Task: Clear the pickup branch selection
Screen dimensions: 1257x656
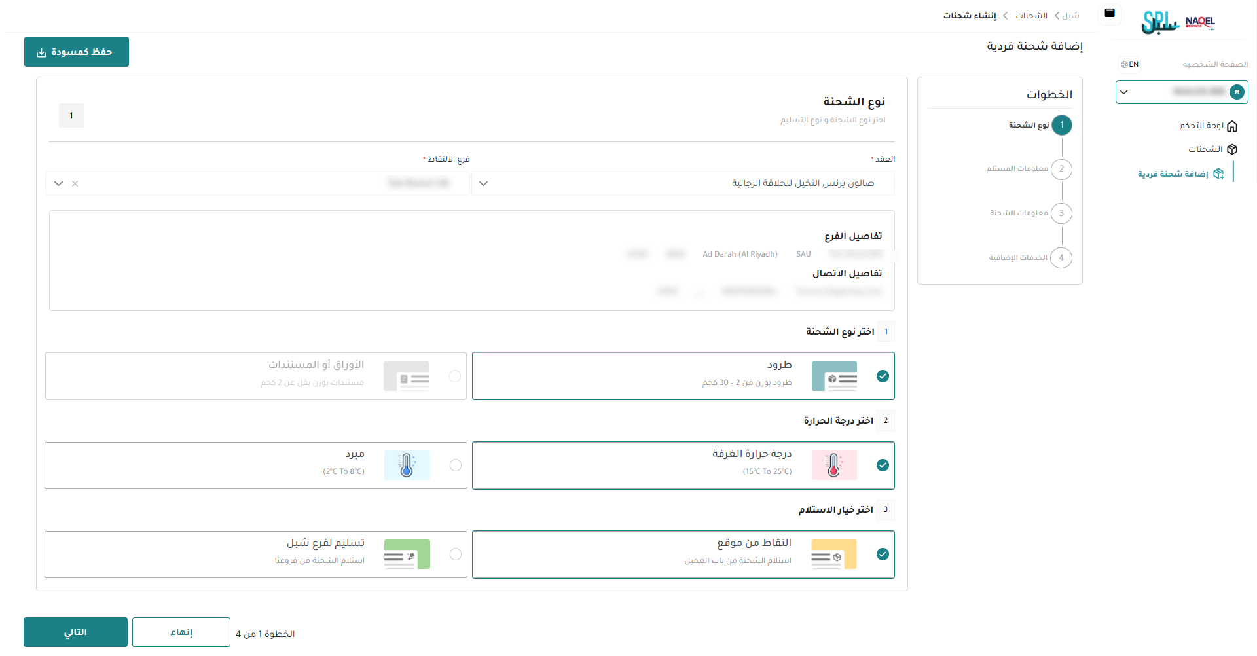Action: point(75,184)
